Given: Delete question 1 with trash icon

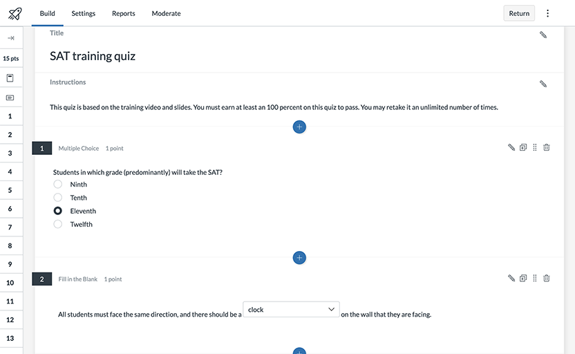Looking at the screenshot, I should [x=547, y=147].
